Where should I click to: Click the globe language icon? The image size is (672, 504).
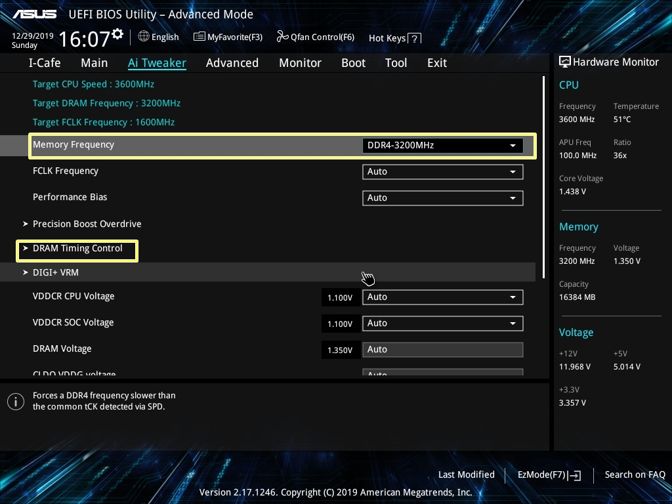point(144,37)
